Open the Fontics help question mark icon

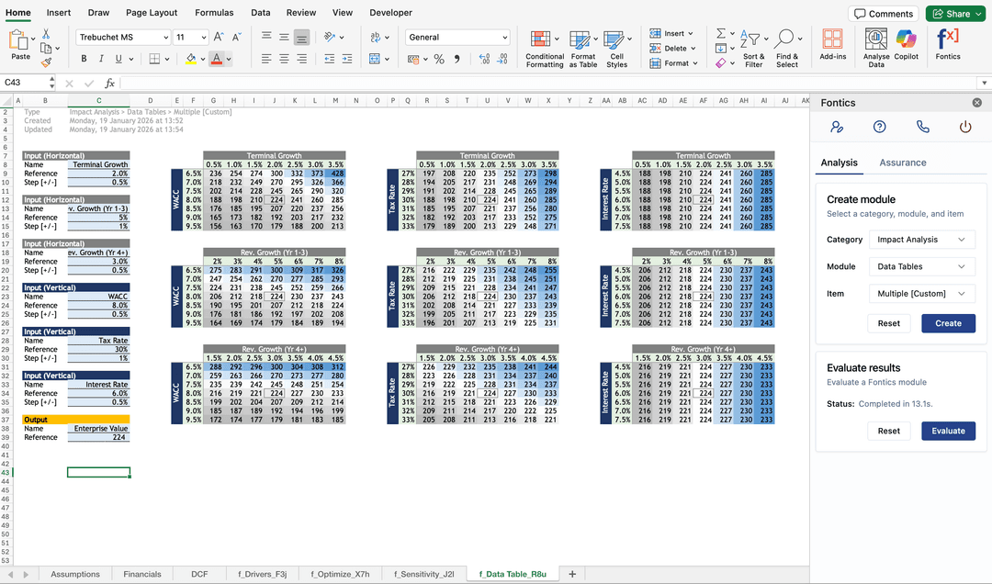[x=879, y=128]
